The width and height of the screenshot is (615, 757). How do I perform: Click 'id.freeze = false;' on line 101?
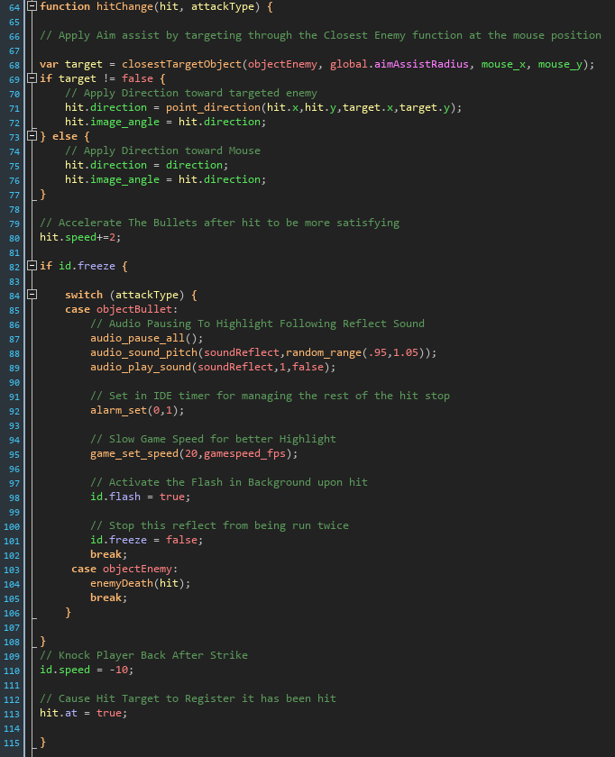point(146,540)
